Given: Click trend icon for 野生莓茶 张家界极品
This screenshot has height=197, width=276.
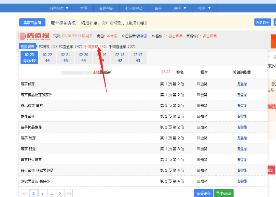Looking at the screenshot, I should coord(202,171).
